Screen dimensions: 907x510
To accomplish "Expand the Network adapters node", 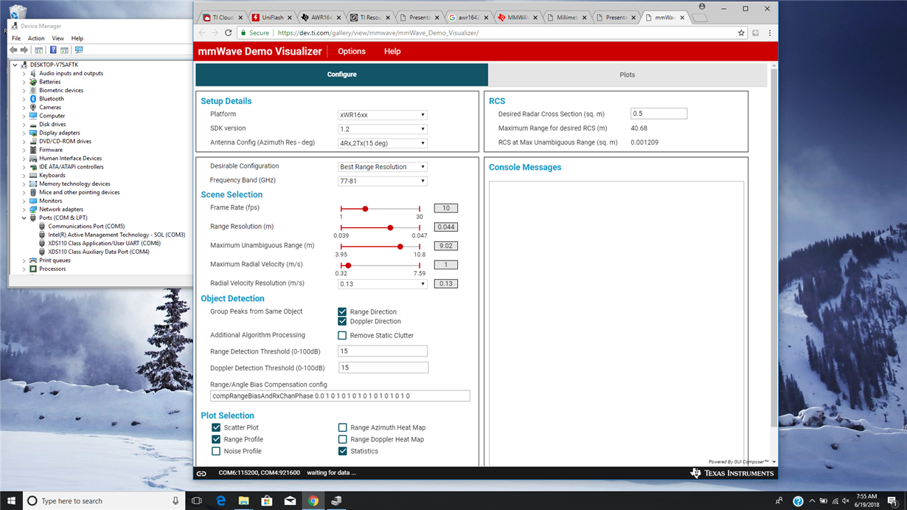I will pyautogui.click(x=24, y=210).
